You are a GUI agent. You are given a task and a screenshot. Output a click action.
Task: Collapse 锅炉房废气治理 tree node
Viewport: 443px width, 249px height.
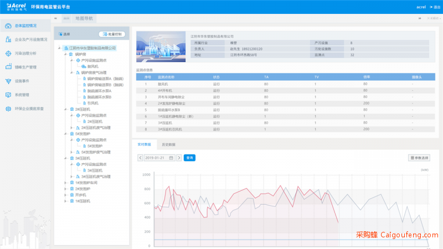coord(72,72)
